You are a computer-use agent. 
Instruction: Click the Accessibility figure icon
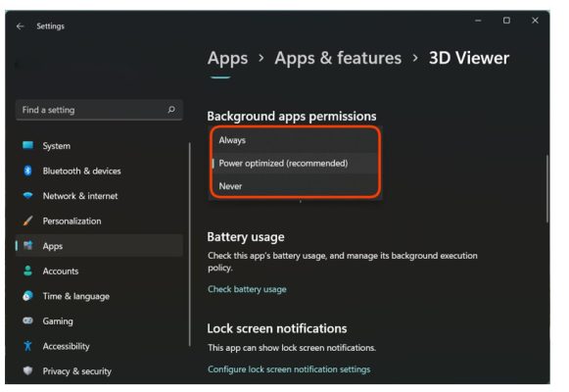tap(28, 346)
